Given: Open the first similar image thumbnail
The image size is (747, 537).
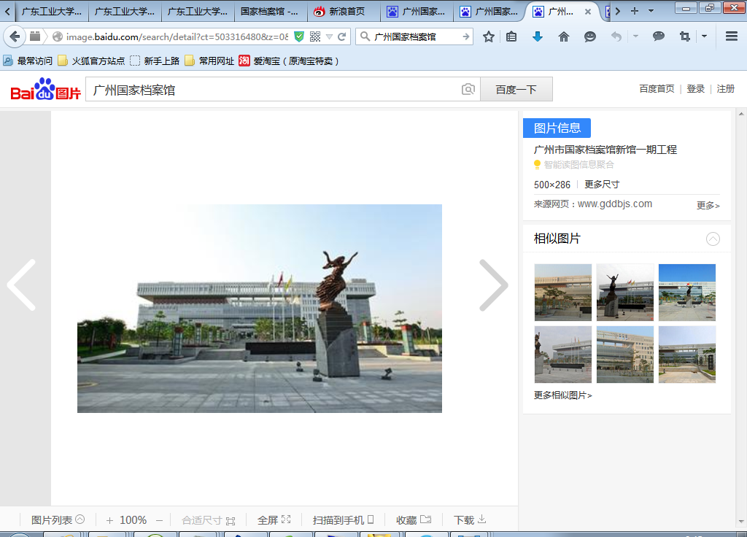Looking at the screenshot, I should pos(562,293).
